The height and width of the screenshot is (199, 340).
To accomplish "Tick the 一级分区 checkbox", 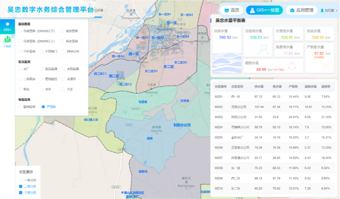I will tap(21, 180).
